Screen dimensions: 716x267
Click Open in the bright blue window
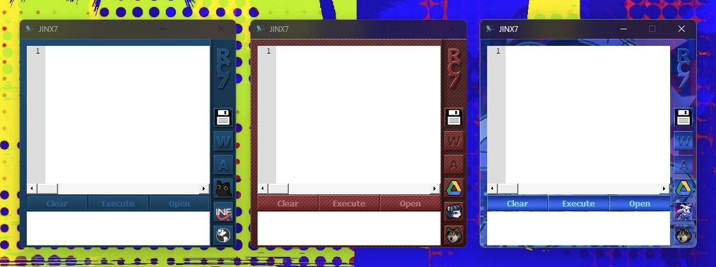coord(639,203)
